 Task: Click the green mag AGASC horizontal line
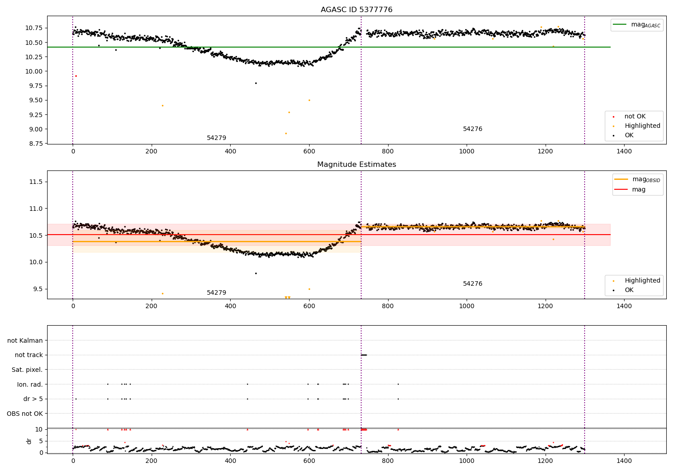pyautogui.click(x=329, y=47)
